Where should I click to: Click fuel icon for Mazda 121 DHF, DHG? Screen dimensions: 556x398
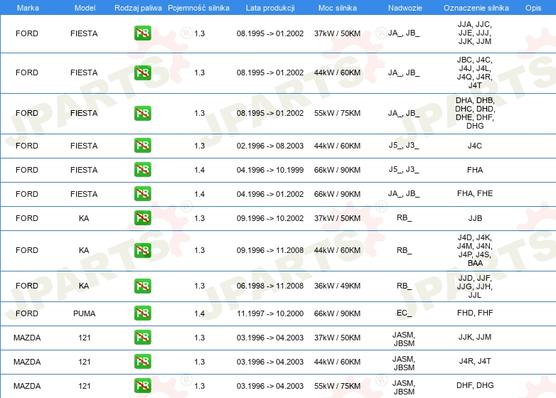pos(142,386)
